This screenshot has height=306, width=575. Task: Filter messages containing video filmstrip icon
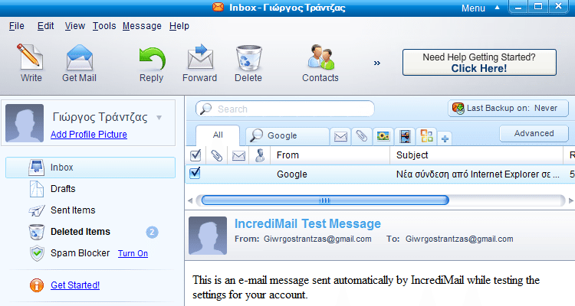(405, 136)
